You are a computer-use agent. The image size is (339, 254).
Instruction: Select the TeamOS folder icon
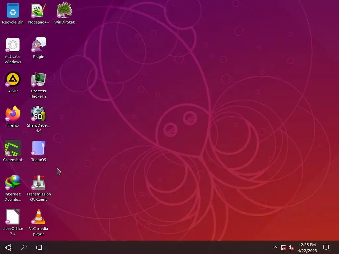[x=38, y=148]
